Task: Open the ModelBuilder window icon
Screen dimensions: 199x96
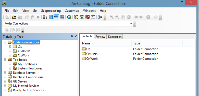Action: (100, 17)
